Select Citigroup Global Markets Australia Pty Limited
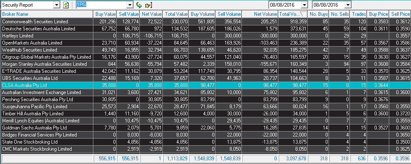The image size is (411, 164). click(x=205, y=57)
